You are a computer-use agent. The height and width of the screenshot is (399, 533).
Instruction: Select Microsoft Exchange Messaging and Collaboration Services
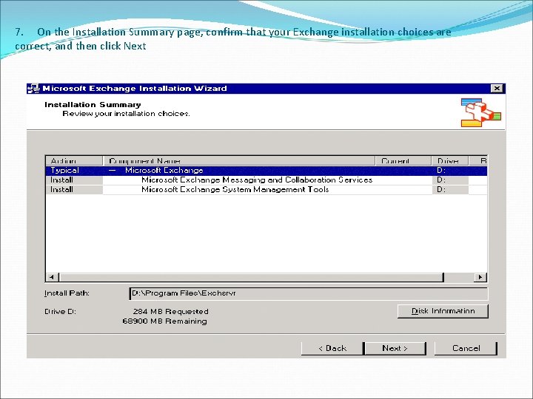pyautogui.click(x=257, y=180)
